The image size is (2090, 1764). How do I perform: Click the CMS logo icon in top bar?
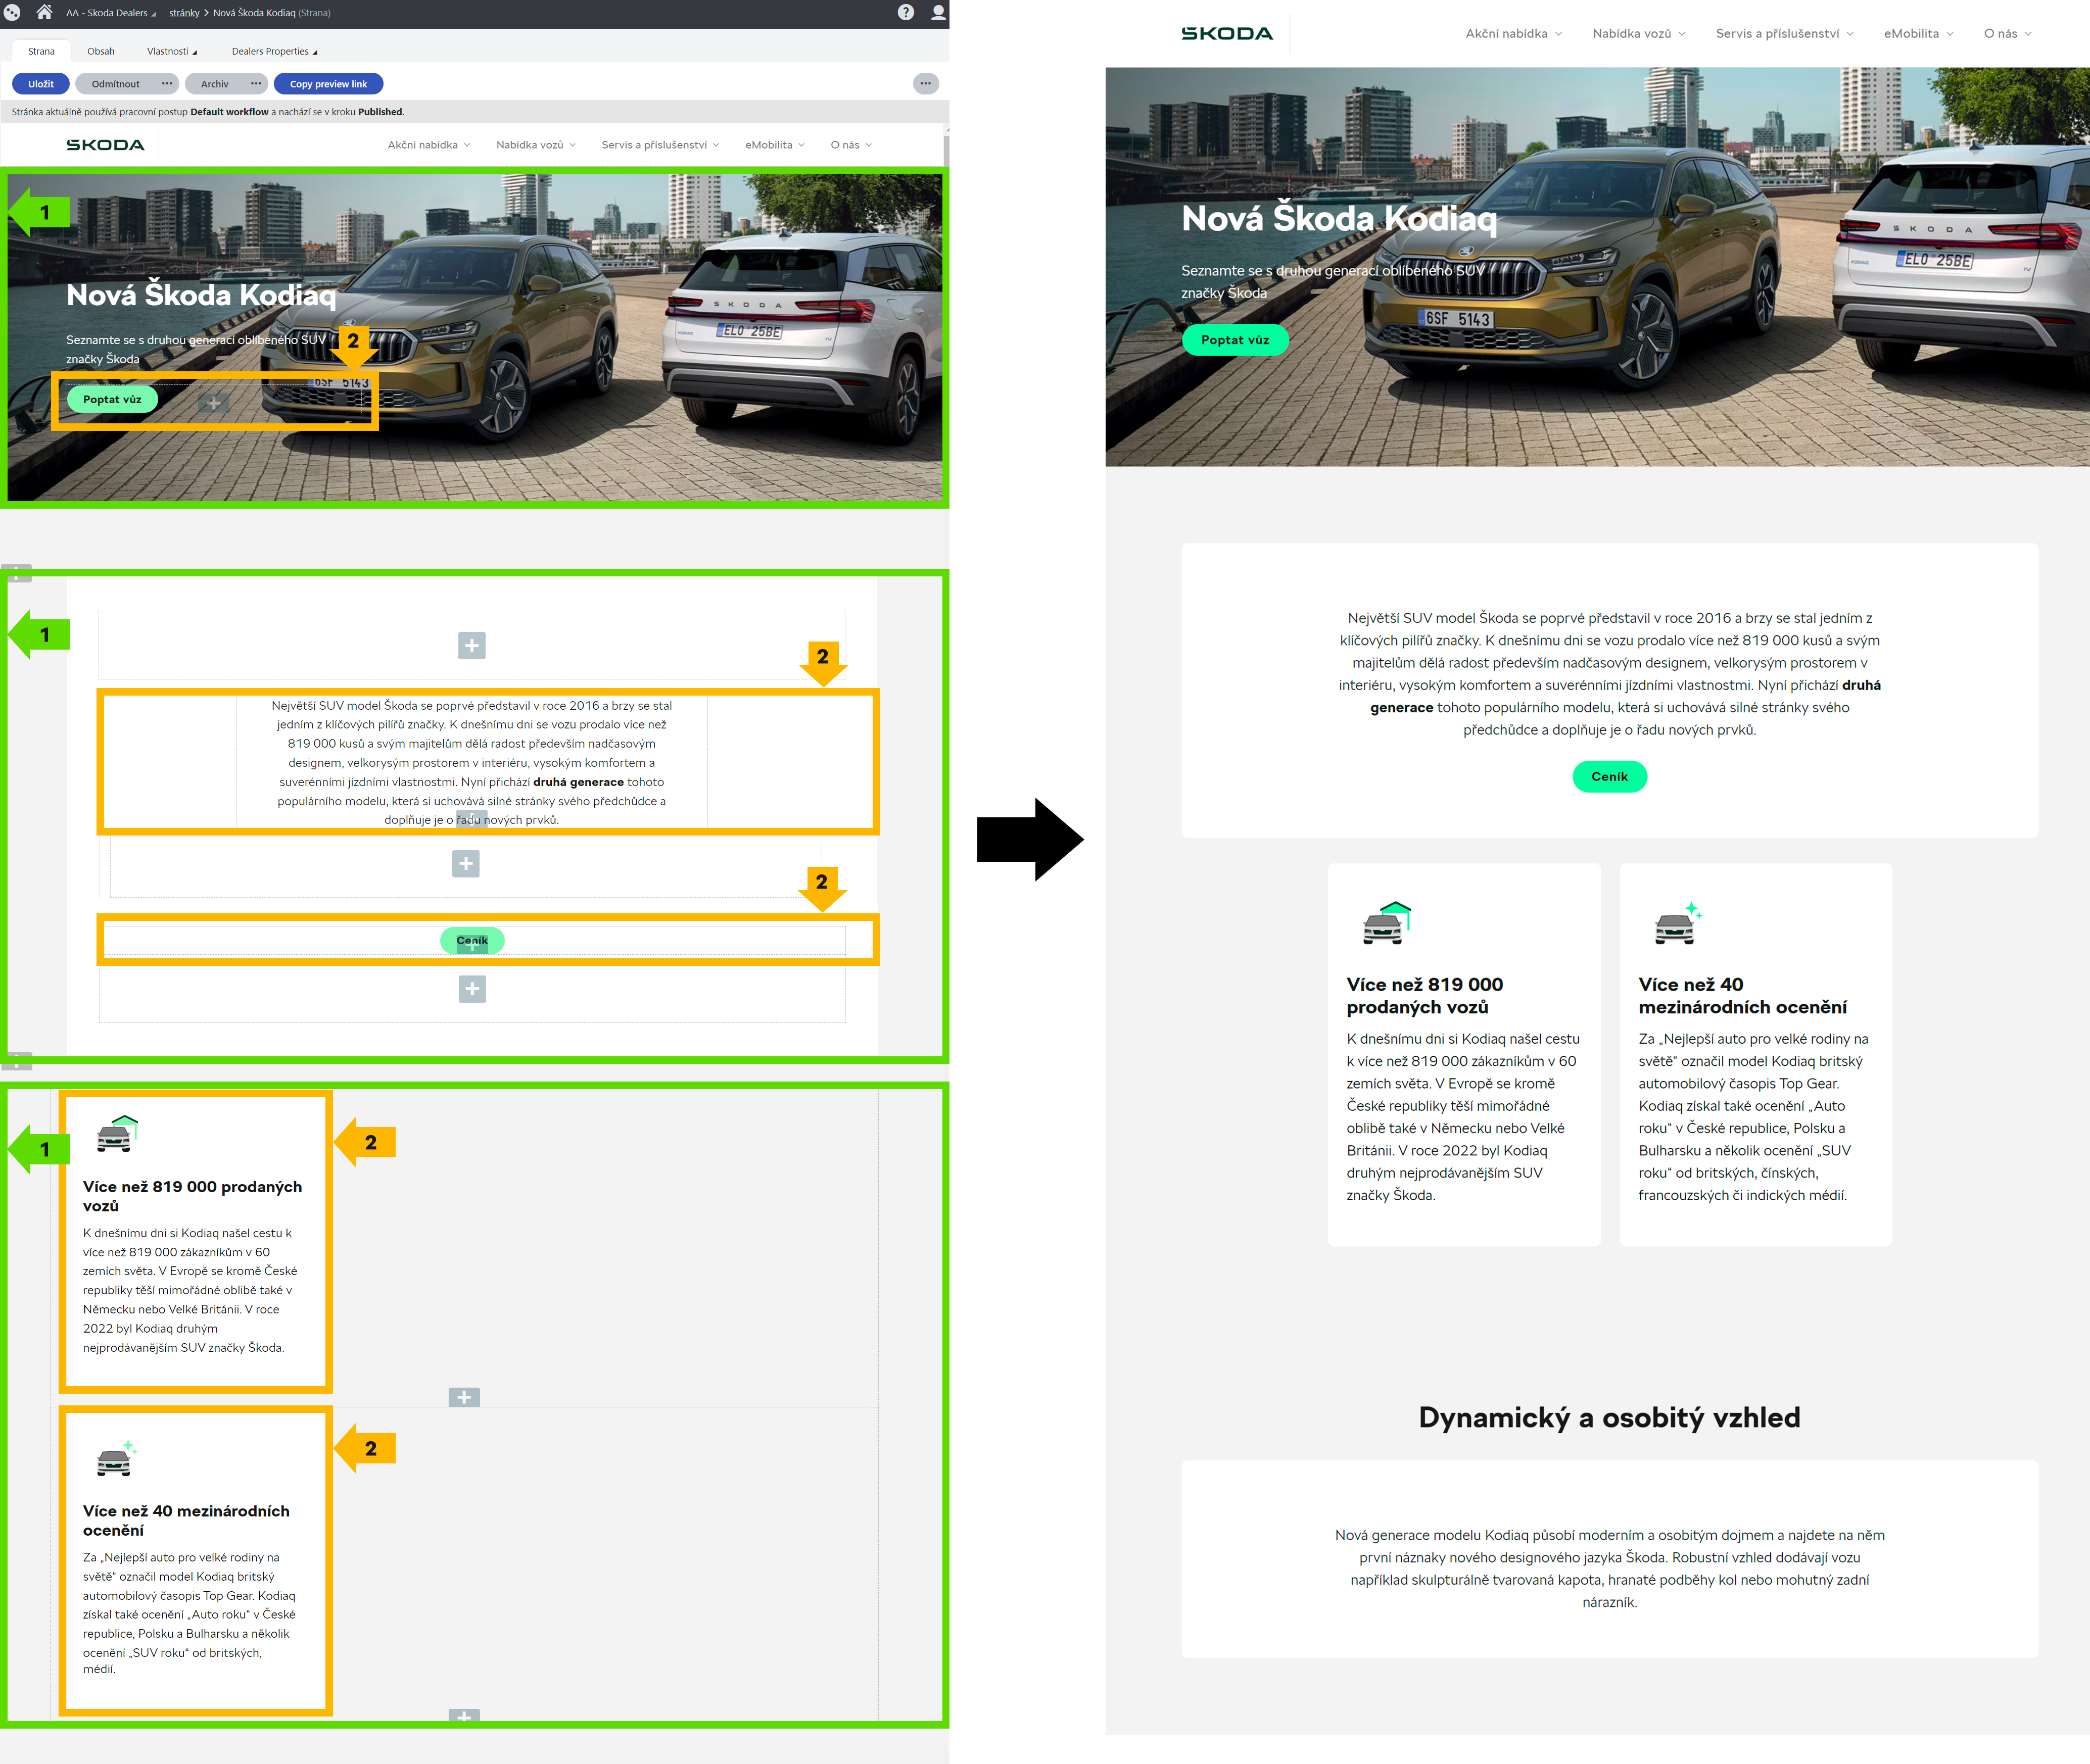click(12, 13)
